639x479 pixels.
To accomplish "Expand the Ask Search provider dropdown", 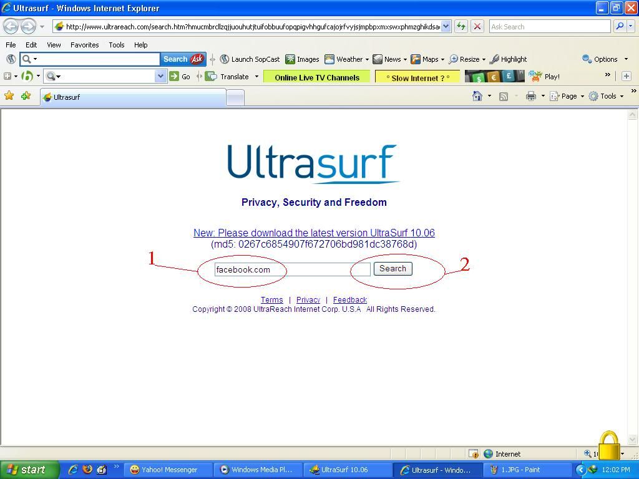I will pos(631,26).
